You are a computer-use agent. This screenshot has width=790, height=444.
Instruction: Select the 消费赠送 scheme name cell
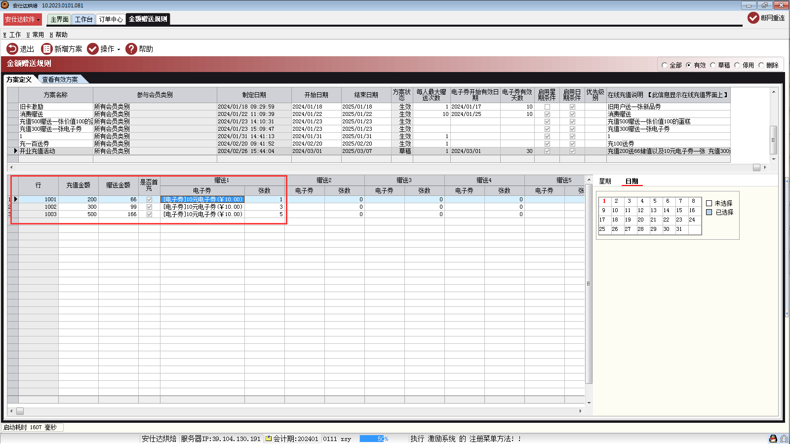[56, 114]
